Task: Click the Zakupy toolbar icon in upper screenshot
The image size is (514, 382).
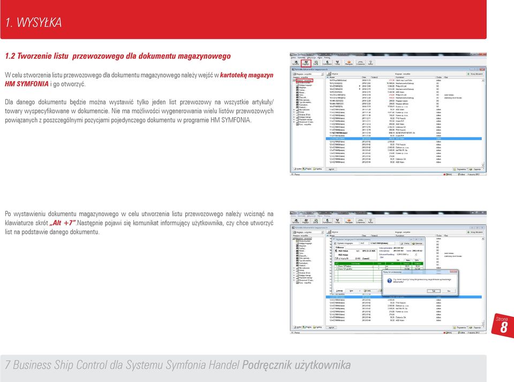Action: pos(316,63)
